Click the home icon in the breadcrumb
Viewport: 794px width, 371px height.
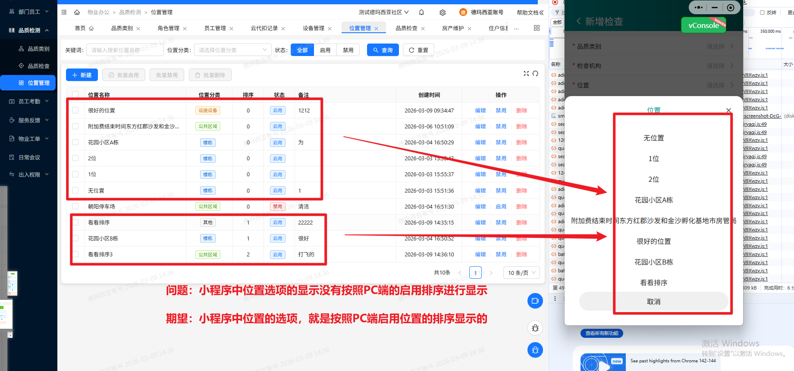[77, 12]
